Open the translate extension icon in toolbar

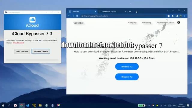click(169, 16)
